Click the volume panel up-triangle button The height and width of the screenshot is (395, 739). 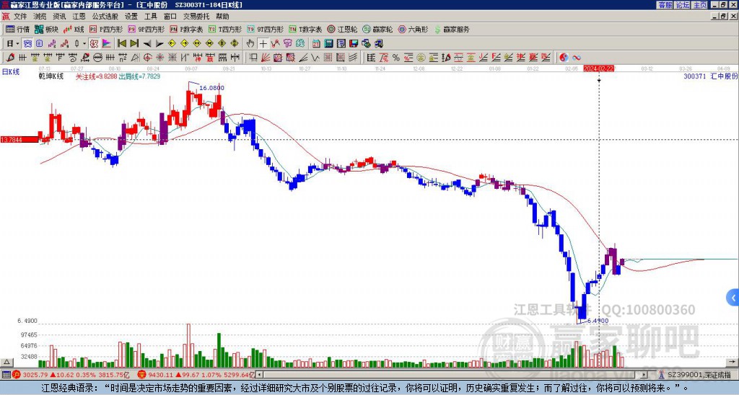[x=6, y=362]
